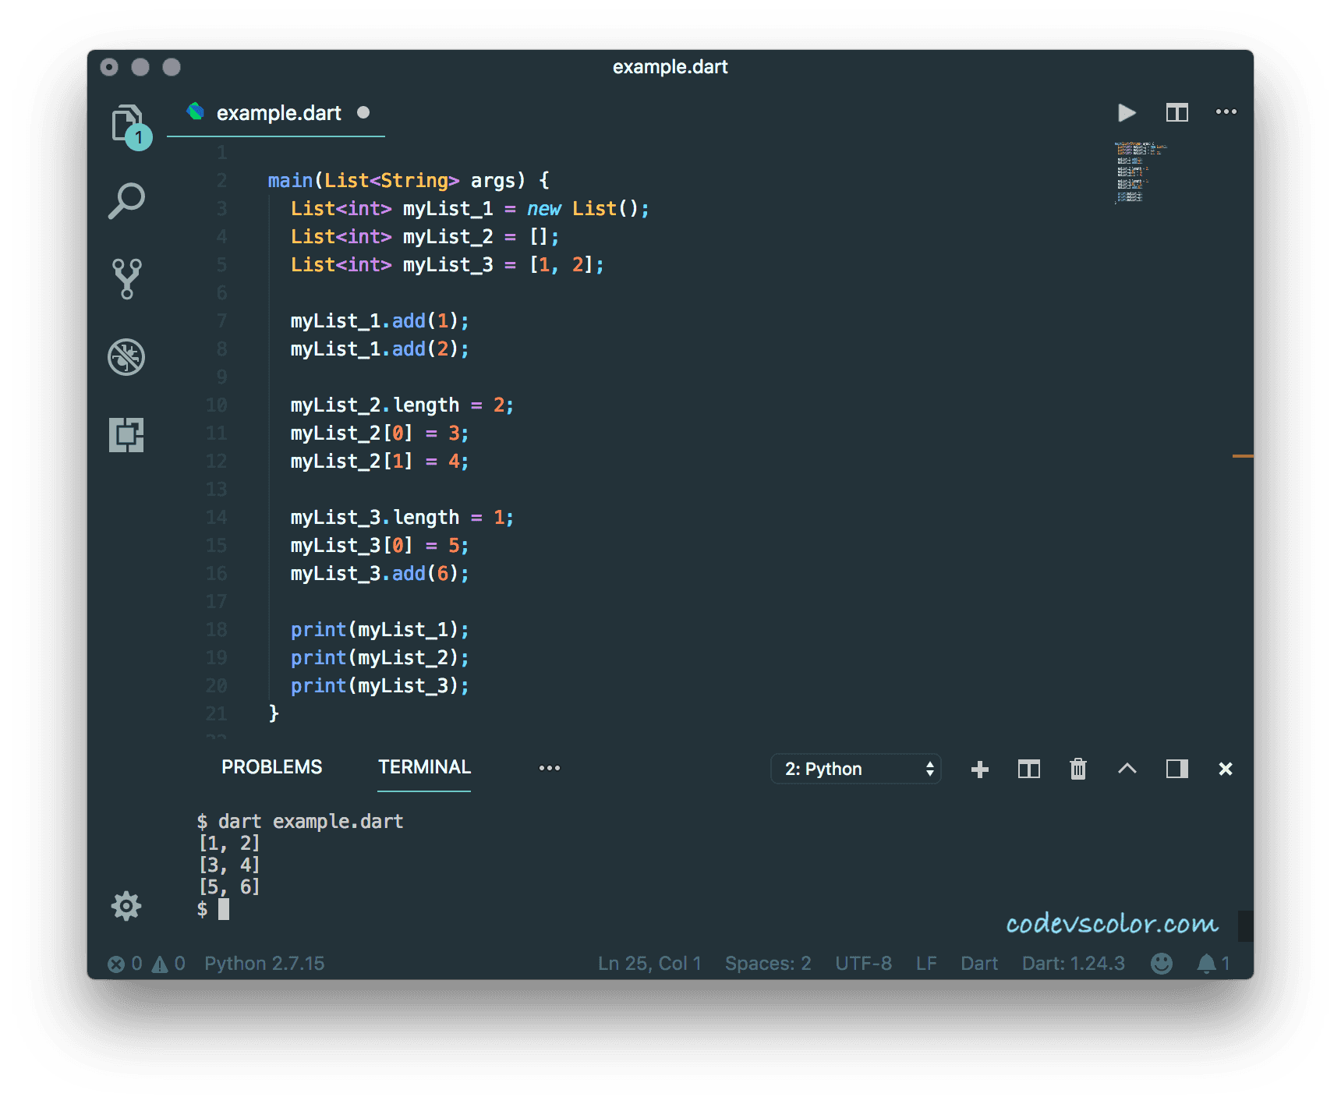Click 'myList_2.length = 2;' line
1341x1104 pixels.
(x=402, y=405)
